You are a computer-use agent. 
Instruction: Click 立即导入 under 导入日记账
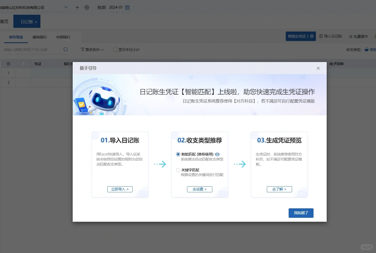click(120, 189)
